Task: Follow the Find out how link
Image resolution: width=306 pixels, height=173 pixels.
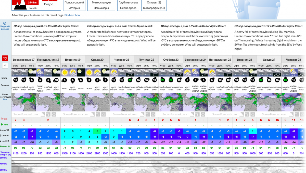Action: 72,15
